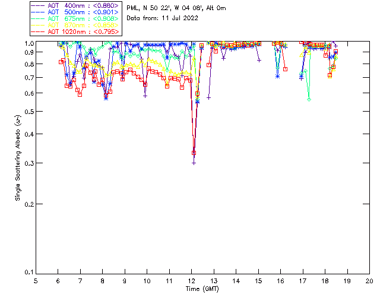Click the y-axis title "Single Scattering Albedo"
This screenshot has height=304, width=380.
[18, 158]
